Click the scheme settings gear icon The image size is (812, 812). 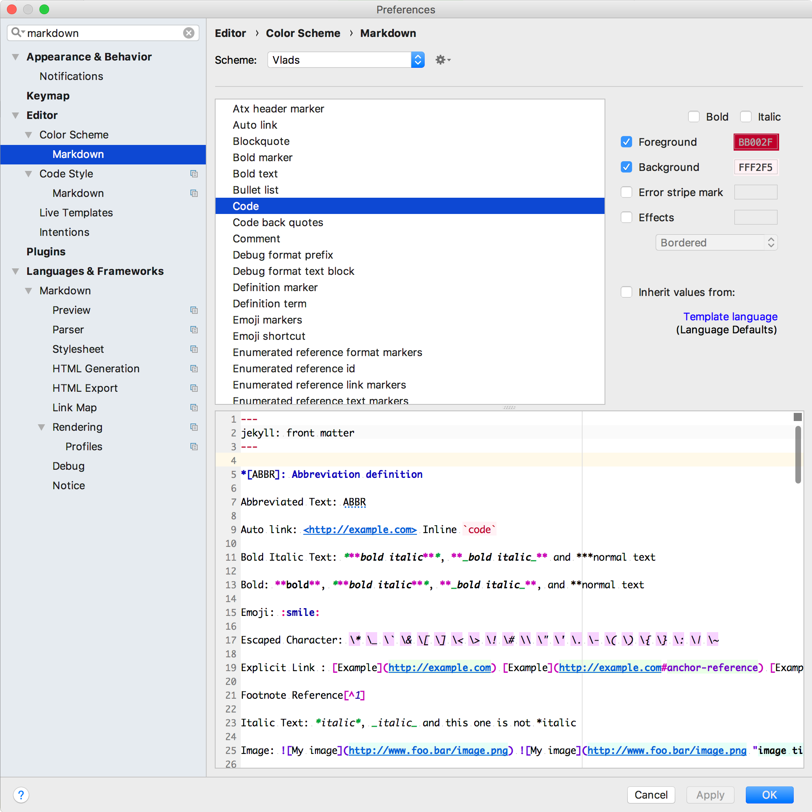(442, 60)
